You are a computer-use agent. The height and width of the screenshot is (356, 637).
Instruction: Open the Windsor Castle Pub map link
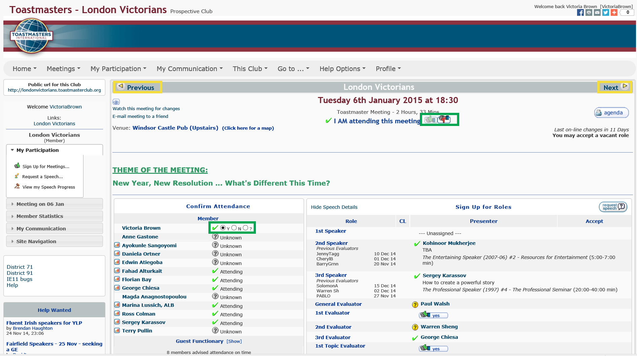click(x=248, y=128)
